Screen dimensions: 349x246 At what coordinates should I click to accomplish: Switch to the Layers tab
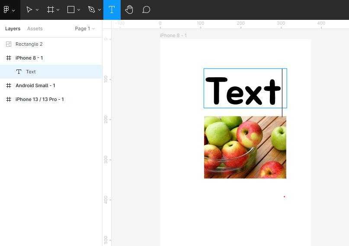[x=13, y=28]
